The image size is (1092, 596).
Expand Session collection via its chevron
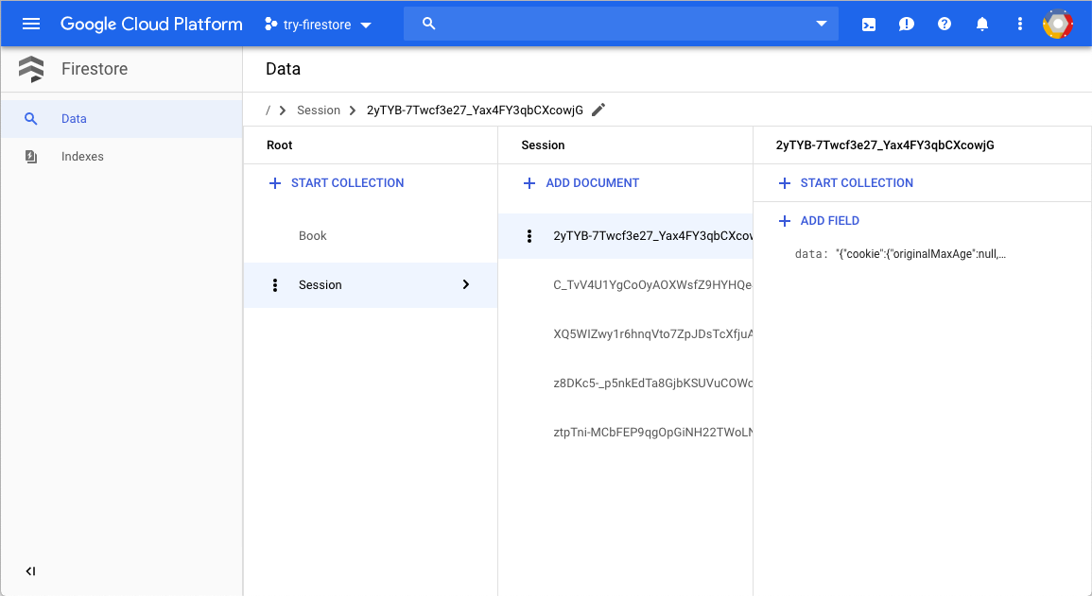[x=465, y=284]
